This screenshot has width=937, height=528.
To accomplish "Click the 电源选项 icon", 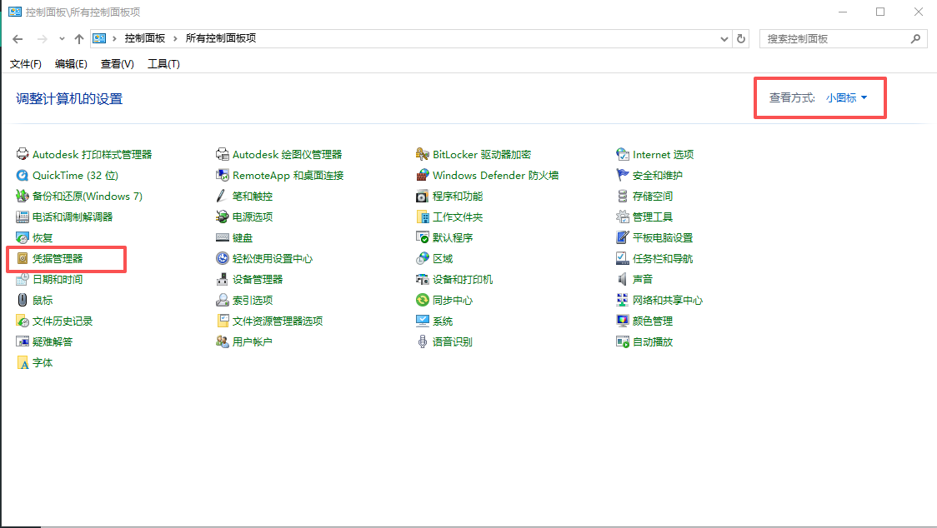I will click(x=223, y=217).
